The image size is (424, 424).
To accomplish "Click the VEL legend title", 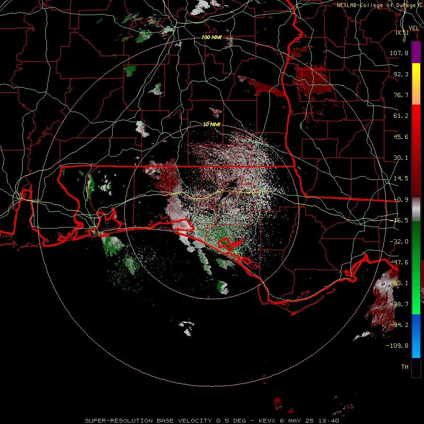I will (x=414, y=28).
